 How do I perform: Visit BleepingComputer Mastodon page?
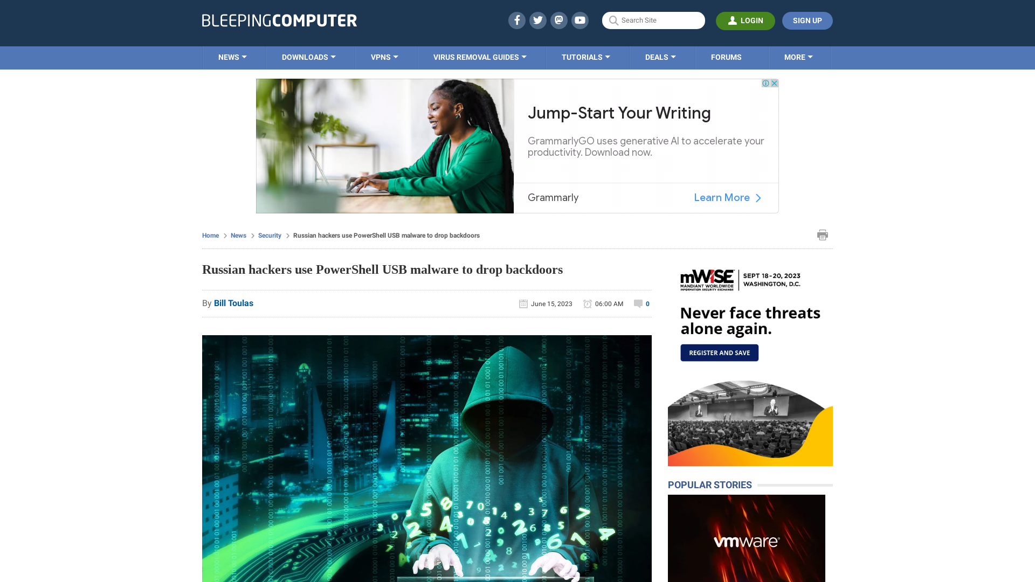[558, 20]
